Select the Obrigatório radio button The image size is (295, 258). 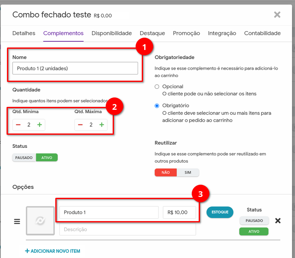[x=157, y=106]
